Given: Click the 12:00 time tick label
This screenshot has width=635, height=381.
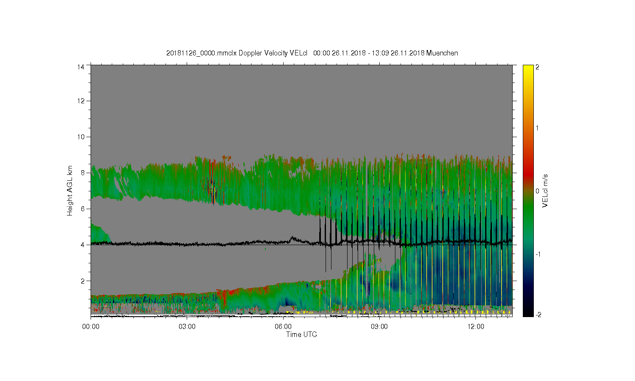Looking at the screenshot, I should 475,326.
